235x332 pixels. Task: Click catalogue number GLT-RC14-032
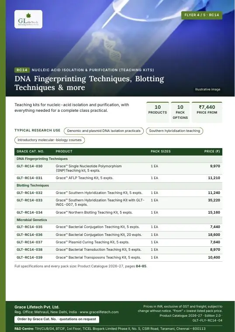coord(30,193)
